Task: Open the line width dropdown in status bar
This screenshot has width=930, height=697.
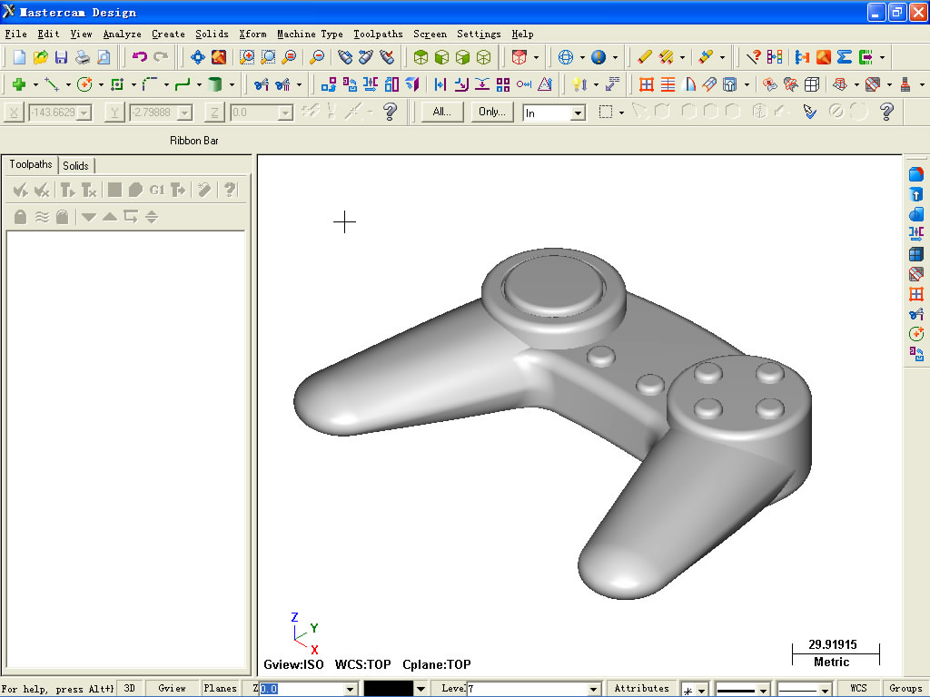Action: (825, 691)
